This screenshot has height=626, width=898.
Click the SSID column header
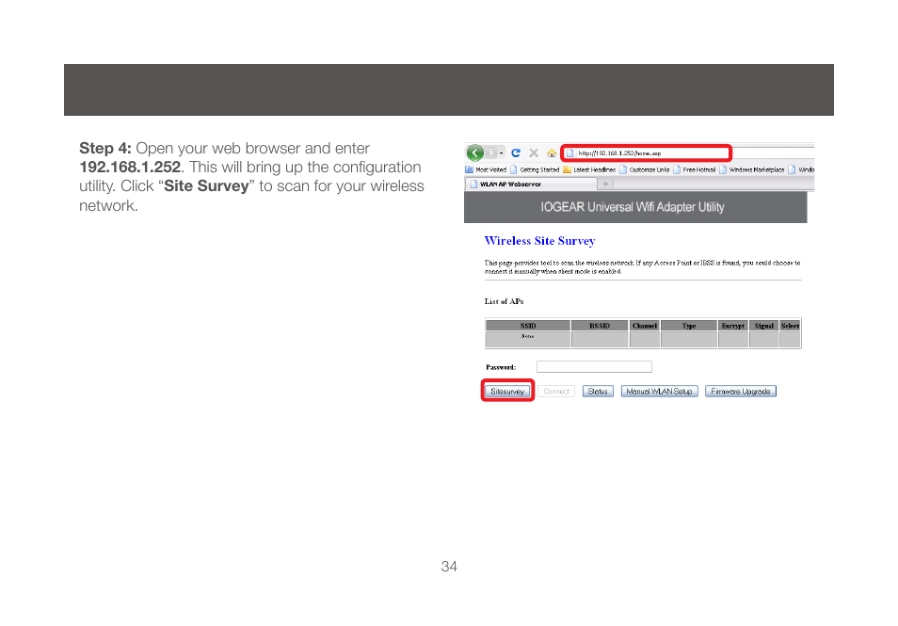(528, 326)
